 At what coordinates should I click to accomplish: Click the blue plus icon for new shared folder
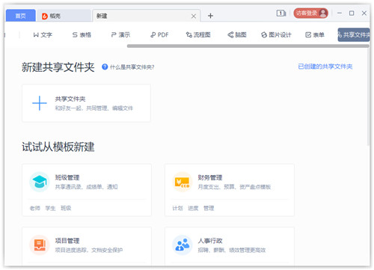pos(40,103)
